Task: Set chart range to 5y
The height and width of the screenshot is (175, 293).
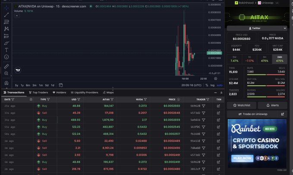Action: tap(17, 85)
